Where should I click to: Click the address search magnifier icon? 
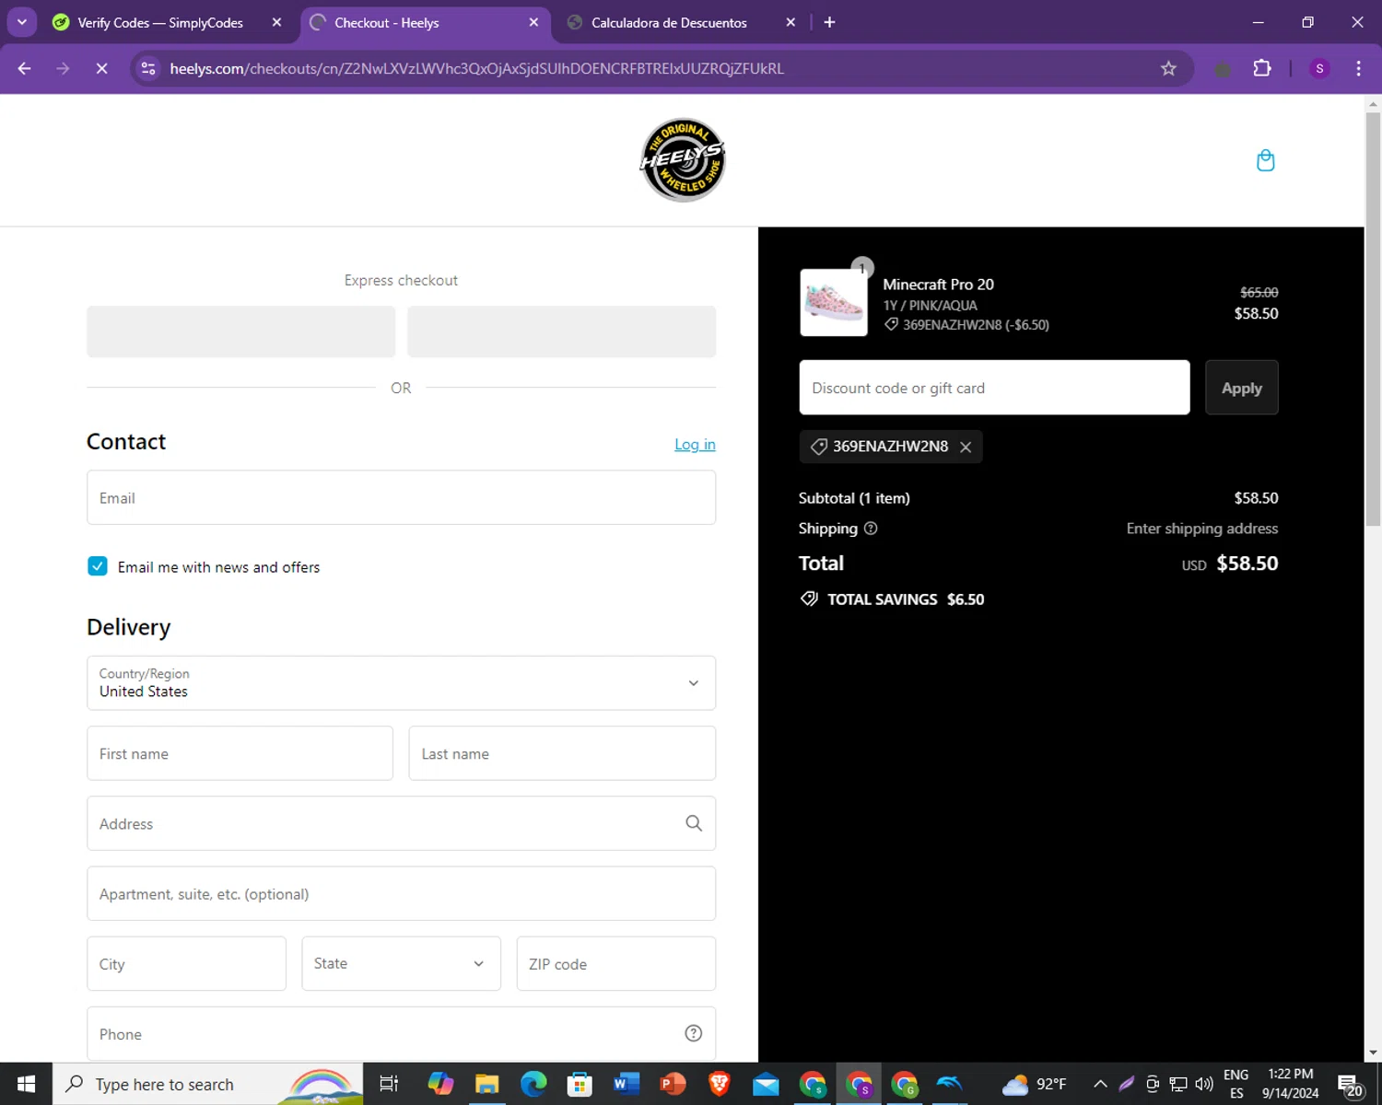(694, 823)
